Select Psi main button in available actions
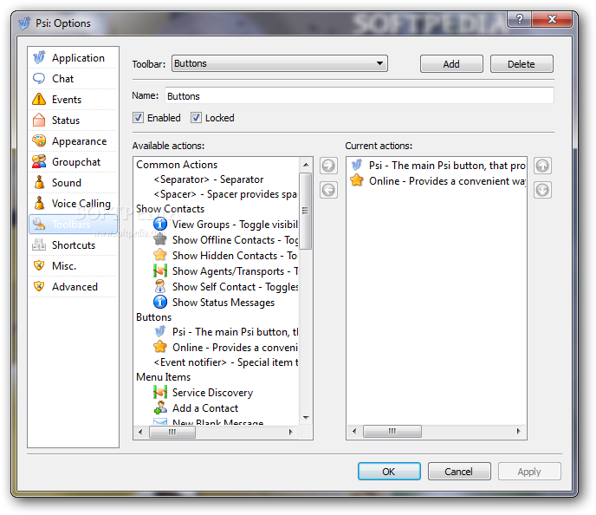This screenshot has width=596, height=515. 226,332
